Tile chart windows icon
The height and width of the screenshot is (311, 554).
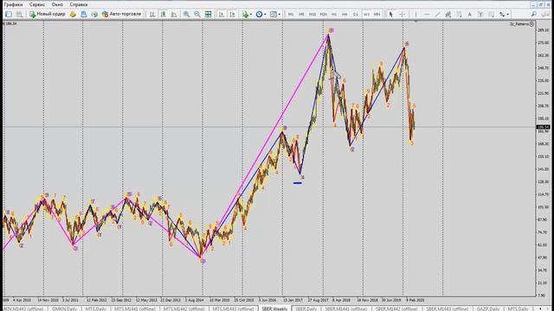pos(208,14)
